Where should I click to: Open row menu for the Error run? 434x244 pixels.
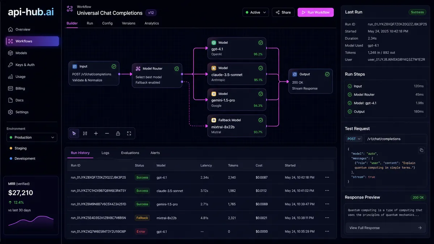(327, 231)
